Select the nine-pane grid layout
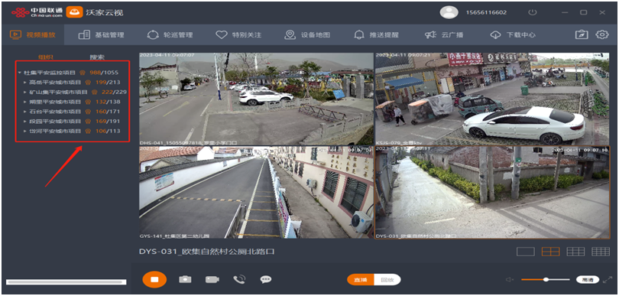Viewport: 619px width, 296px height. [575, 252]
